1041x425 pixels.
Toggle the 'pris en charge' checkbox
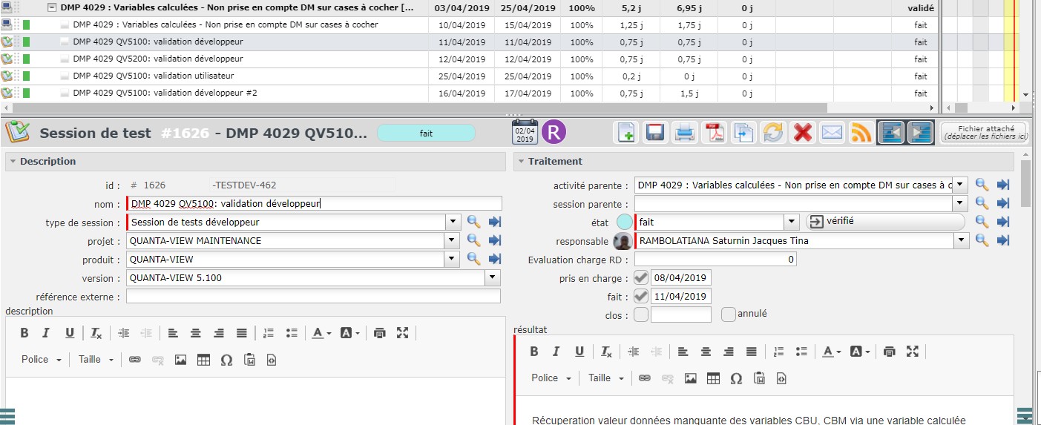click(641, 278)
